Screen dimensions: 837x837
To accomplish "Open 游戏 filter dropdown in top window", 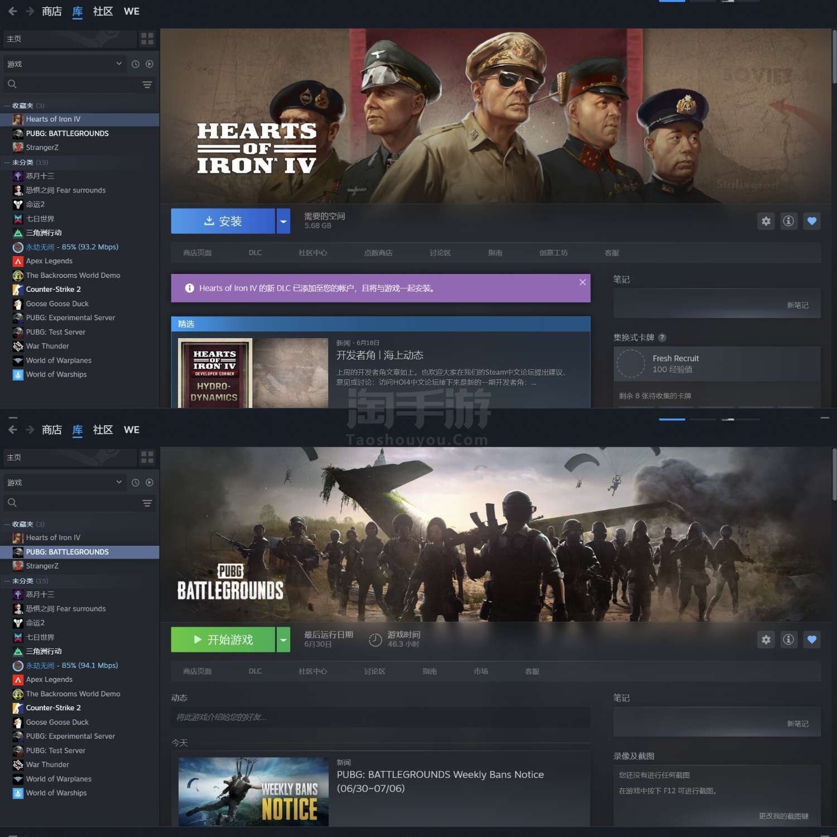I will tap(64, 64).
